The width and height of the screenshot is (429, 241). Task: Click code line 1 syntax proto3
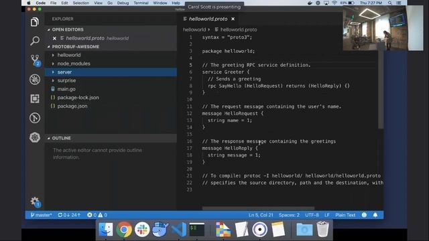(227, 37)
